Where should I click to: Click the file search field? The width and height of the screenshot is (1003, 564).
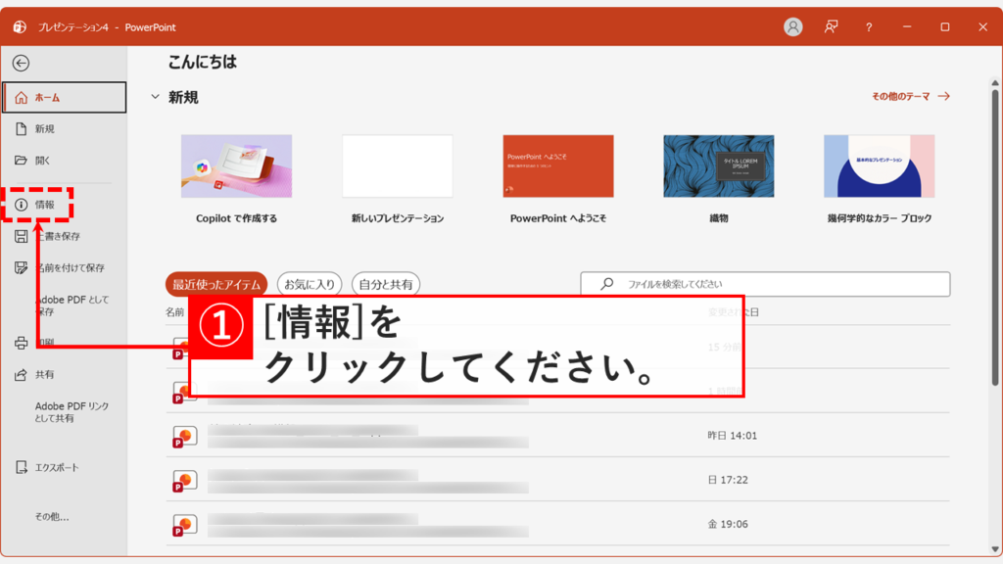765,284
